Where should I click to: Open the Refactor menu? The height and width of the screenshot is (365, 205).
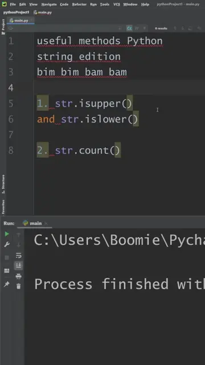click(79, 5)
